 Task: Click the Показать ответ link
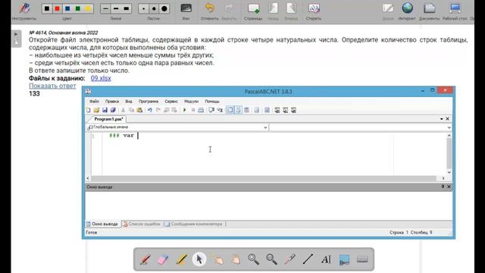[52, 86]
